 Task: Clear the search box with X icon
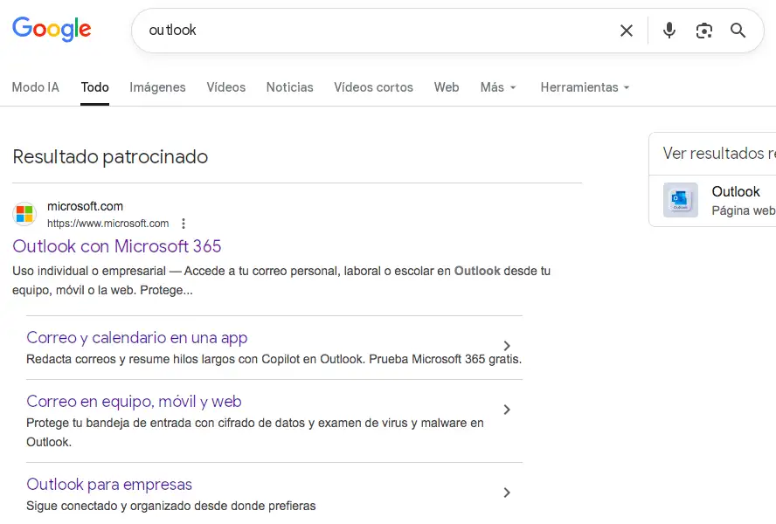[x=627, y=31]
